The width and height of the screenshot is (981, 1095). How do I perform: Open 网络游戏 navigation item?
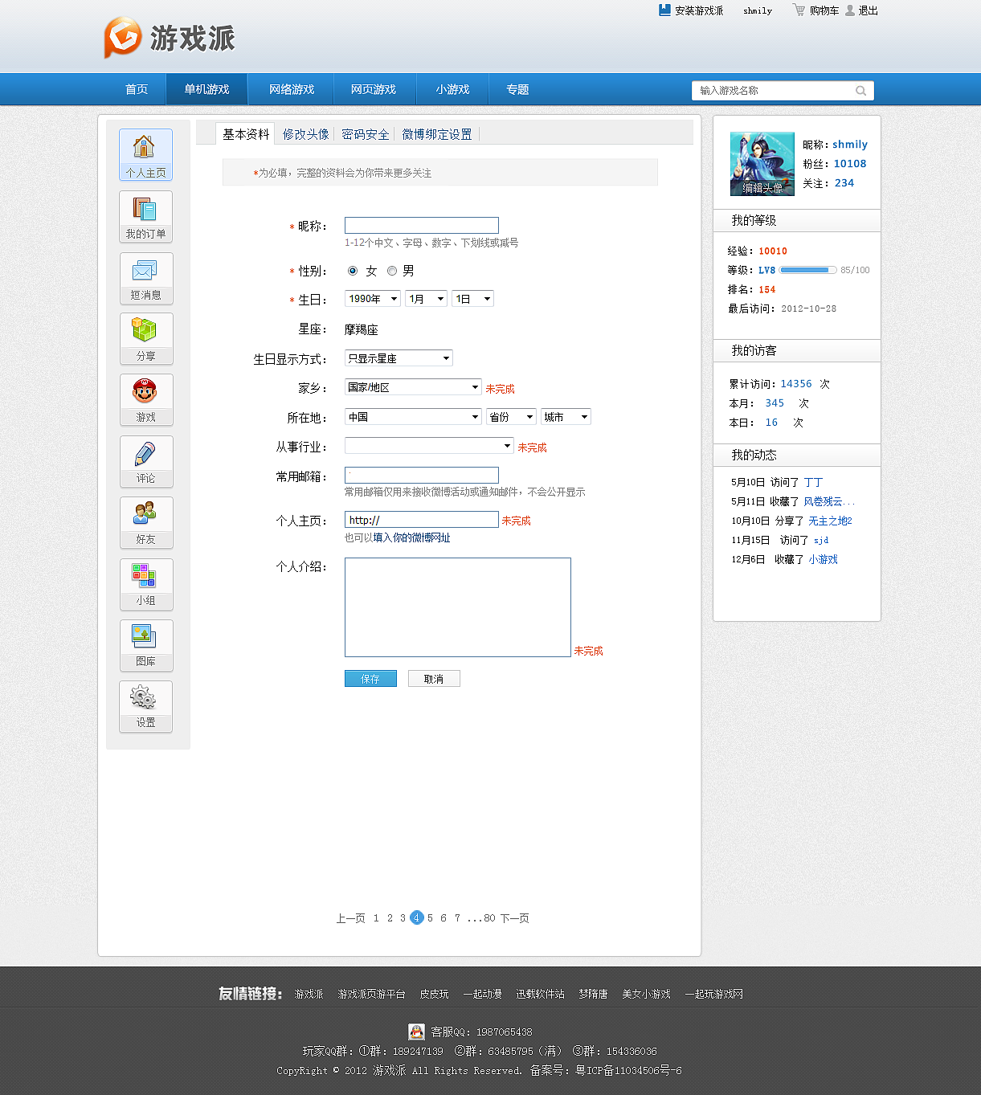(292, 89)
